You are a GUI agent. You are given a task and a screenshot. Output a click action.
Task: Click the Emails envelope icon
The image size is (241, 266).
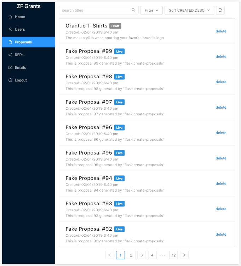coord(10,67)
